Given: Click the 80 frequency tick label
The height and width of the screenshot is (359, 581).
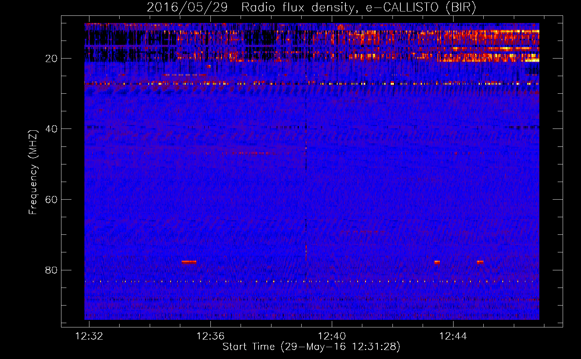Looking at the screenshot, I should pos(52,270).
